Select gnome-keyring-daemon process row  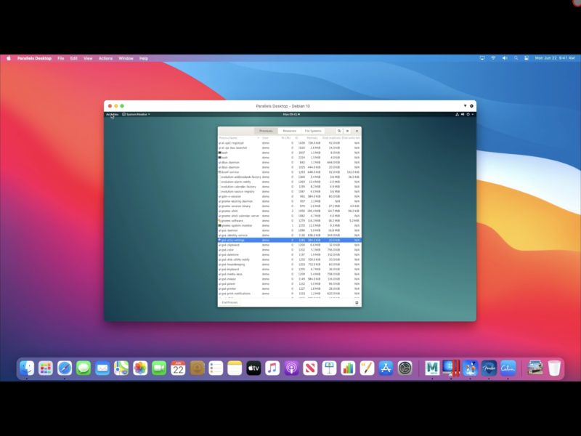pyautogui.click(x=289, y=201)
